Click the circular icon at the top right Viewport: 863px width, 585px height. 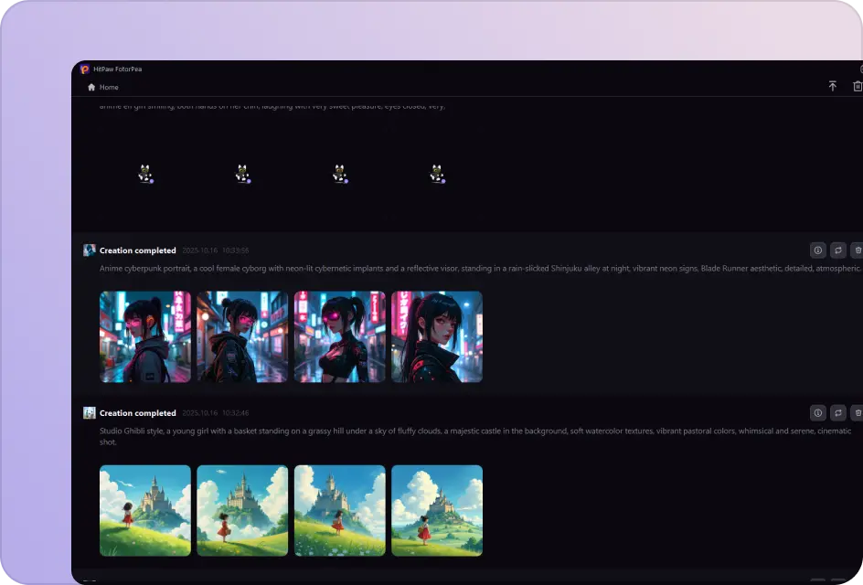pyautogui.click(x=860, y=69)
